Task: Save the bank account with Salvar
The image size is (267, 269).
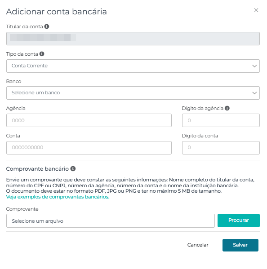Action: pos(240,245)
